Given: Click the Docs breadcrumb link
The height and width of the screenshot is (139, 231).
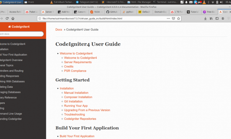Looking at the screenshot, I should click(x=59, y=30).
